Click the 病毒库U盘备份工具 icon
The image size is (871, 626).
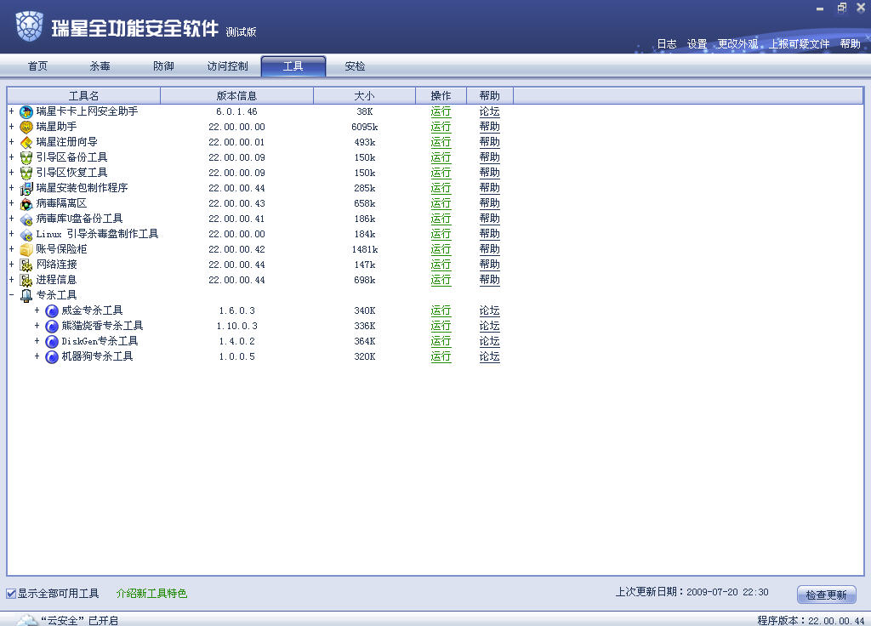coord(26,219)
